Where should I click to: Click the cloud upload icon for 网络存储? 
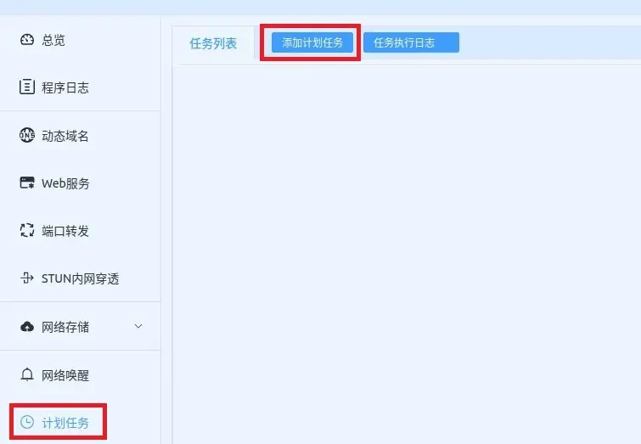(27, 327)
